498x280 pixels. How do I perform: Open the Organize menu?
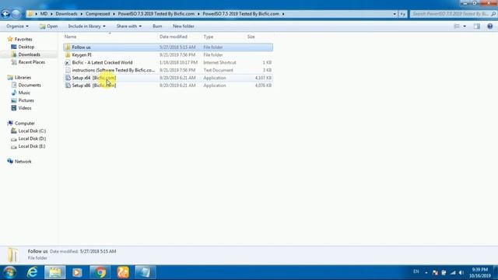[x=17, y=26]
